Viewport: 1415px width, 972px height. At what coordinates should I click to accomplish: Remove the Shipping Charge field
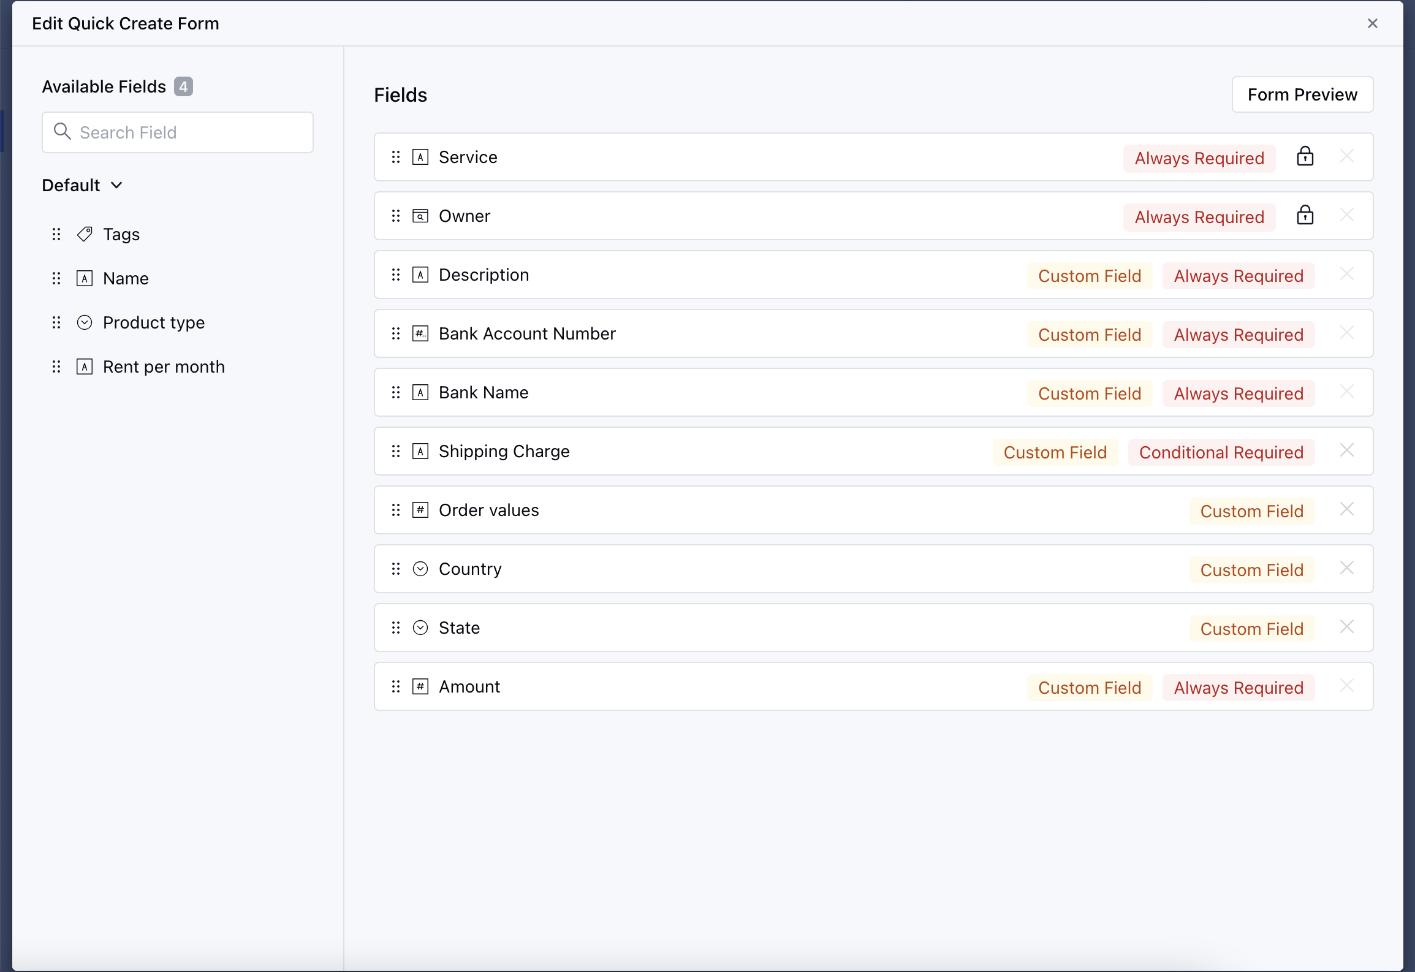[1347, 450]
